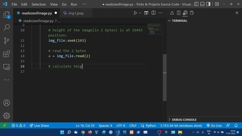Open taskbar Search icon
Screen dimensions: 242x136
click(x=69, y=132)
